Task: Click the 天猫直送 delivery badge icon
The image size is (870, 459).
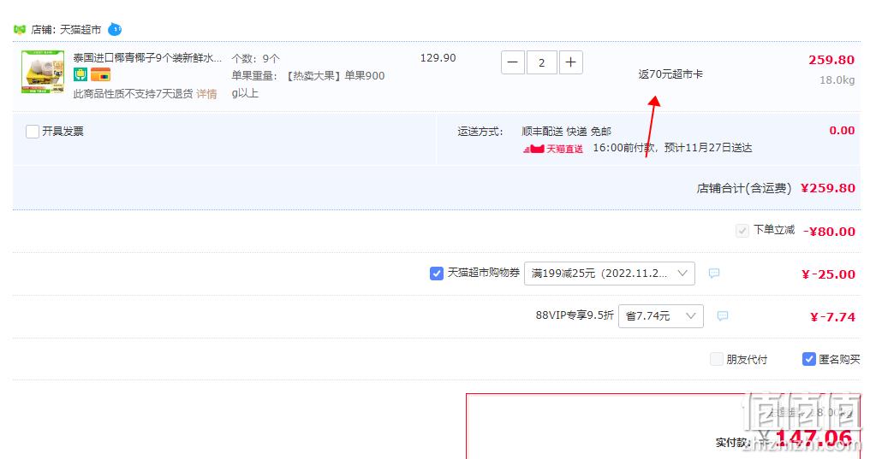Action: (552, 149)
